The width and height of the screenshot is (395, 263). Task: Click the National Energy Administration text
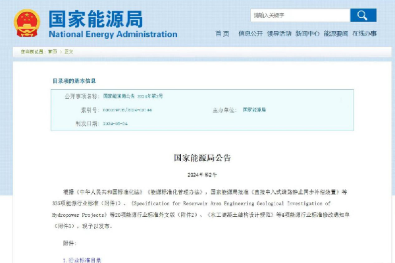click(x=113, y=34)
